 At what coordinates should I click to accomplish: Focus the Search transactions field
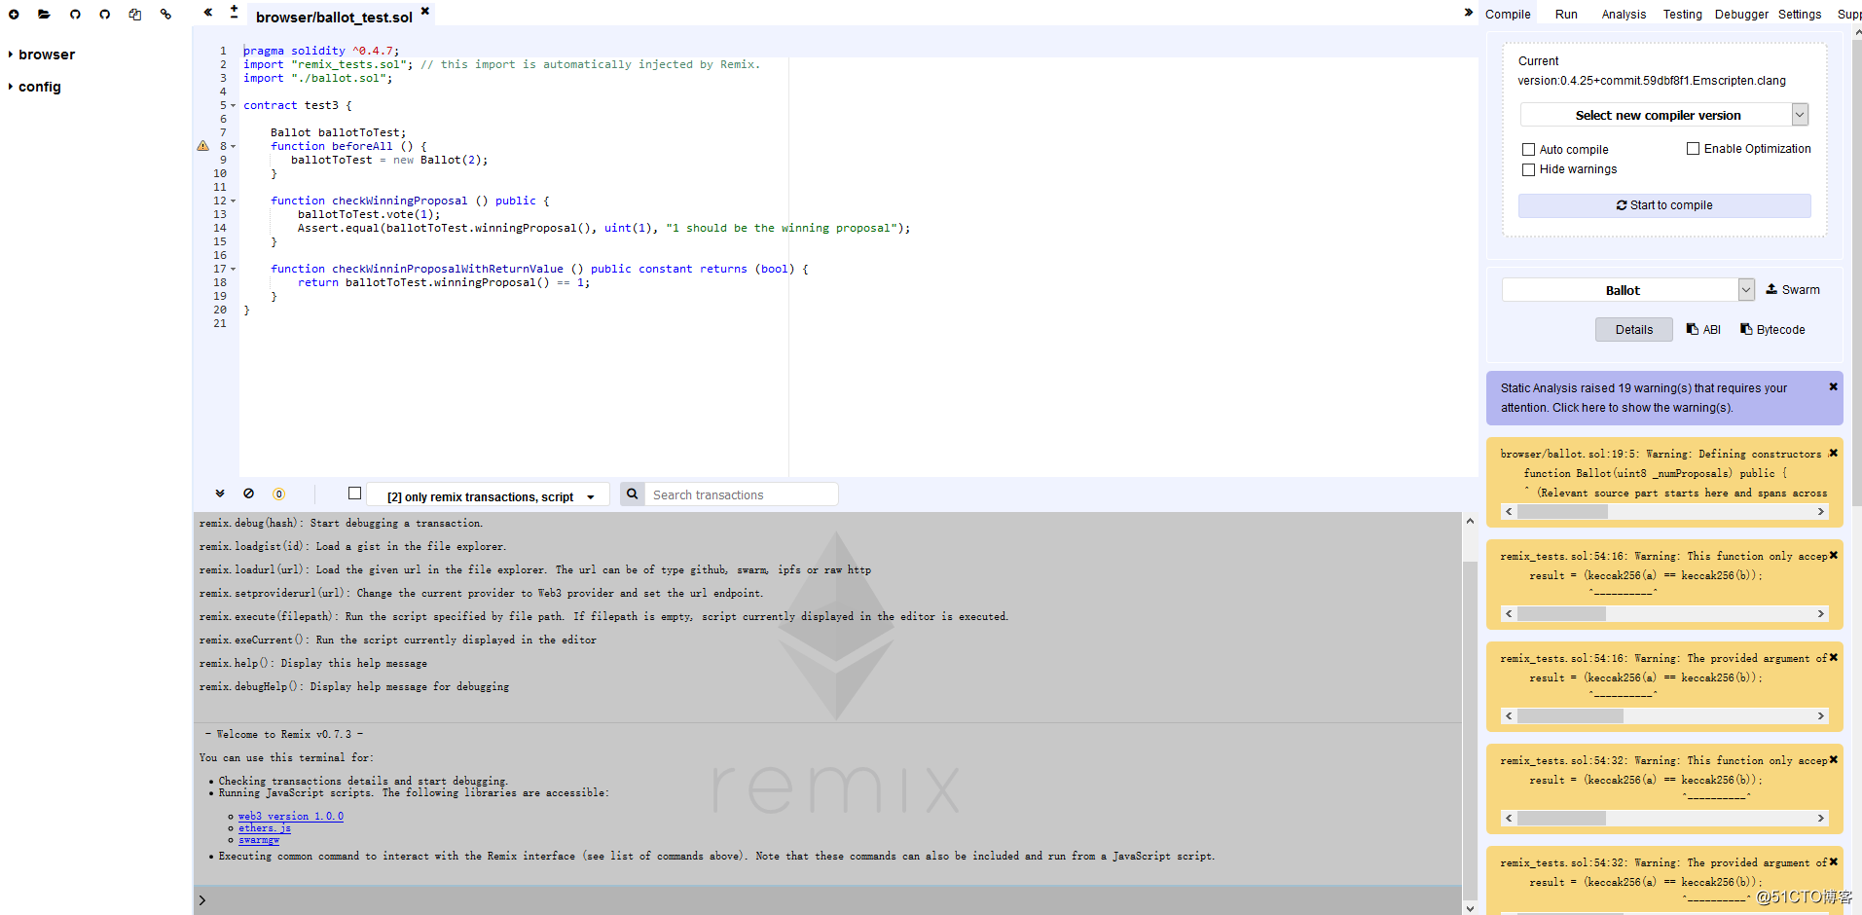[x=743, y=494]
